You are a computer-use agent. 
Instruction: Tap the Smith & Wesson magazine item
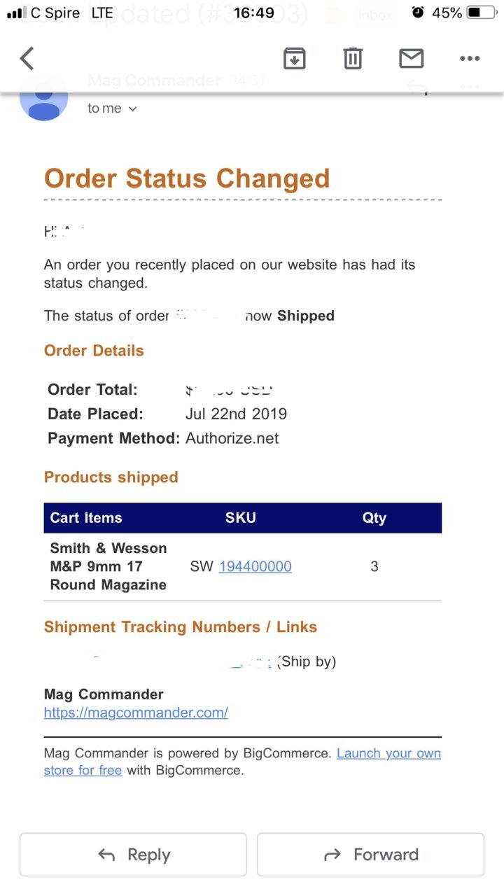click(108, 566)
